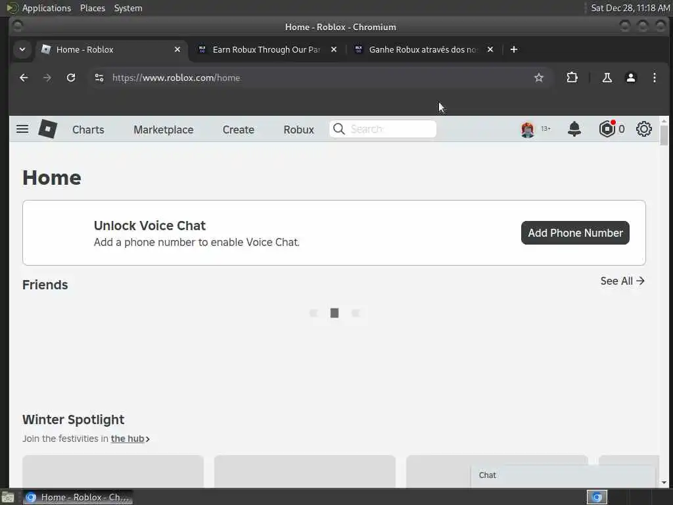Click the window menu button in Chromium title bar
Viewport: 673px width, 505px height.
pos(17,26)
